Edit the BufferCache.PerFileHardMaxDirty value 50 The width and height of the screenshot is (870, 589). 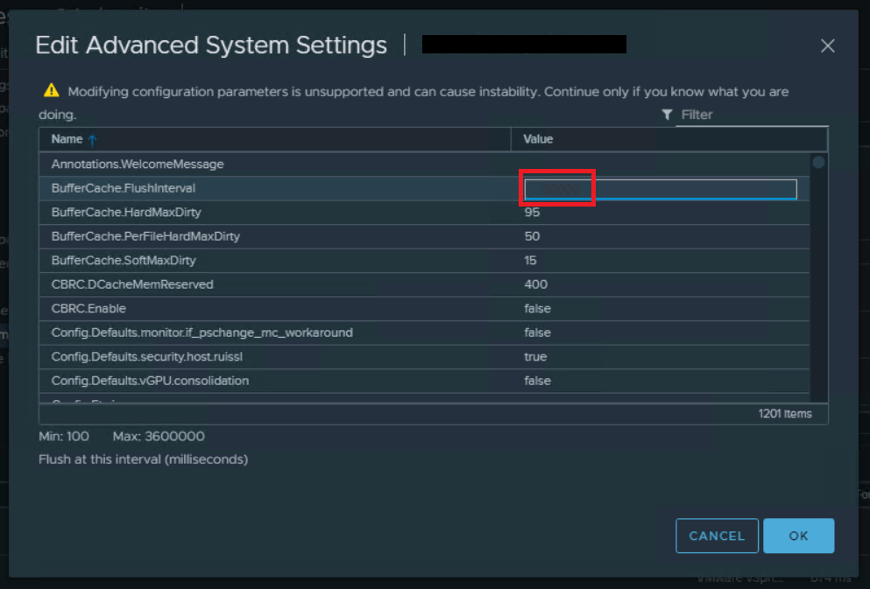[532, 236]
